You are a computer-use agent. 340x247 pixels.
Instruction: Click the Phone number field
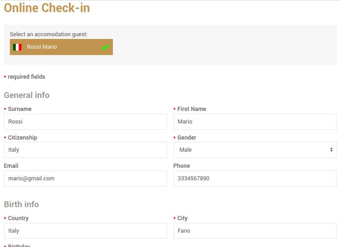tap(255, 179)
